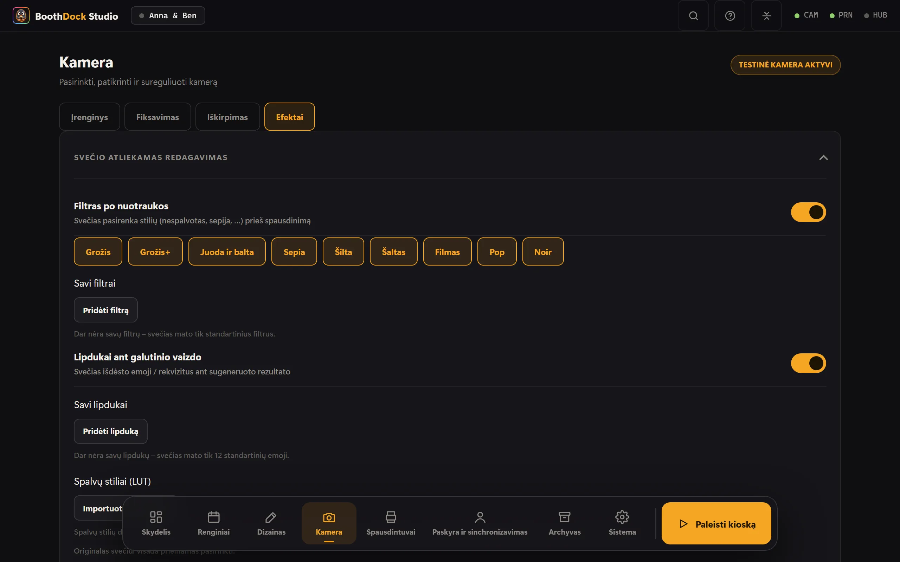This screenshot has height=562, width=900.
Task: Collapse Svečio atliekamas redagavimas section
Action: [x=823, y=158]
